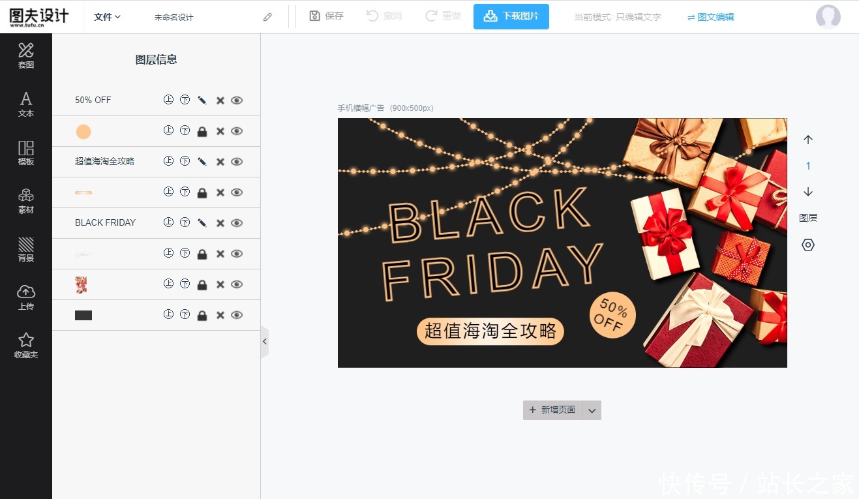This screenshot has width=859, height=499.
Task: Open the 文件 menu dropdown
Action: [x=106, y=16]
